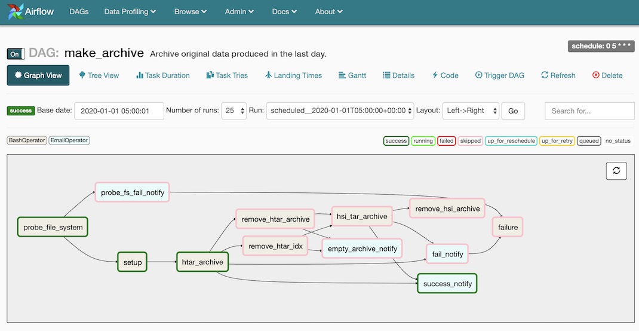The image size is (639, 331).
Task: Toggle the failed status legend filter
Action: [446, 141]
